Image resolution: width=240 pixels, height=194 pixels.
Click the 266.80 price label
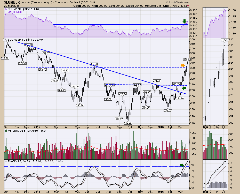tap(177, 84)
